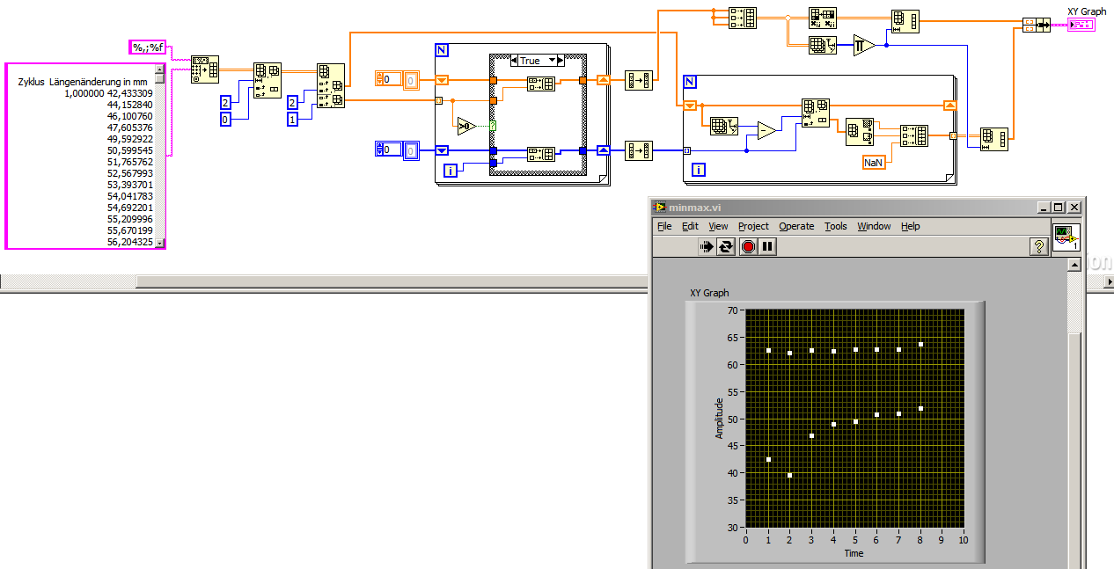The width and height of the screenshot is (1114, 569).
Task: Click the string constant's scroll up arrow
Action: [159, 69]
